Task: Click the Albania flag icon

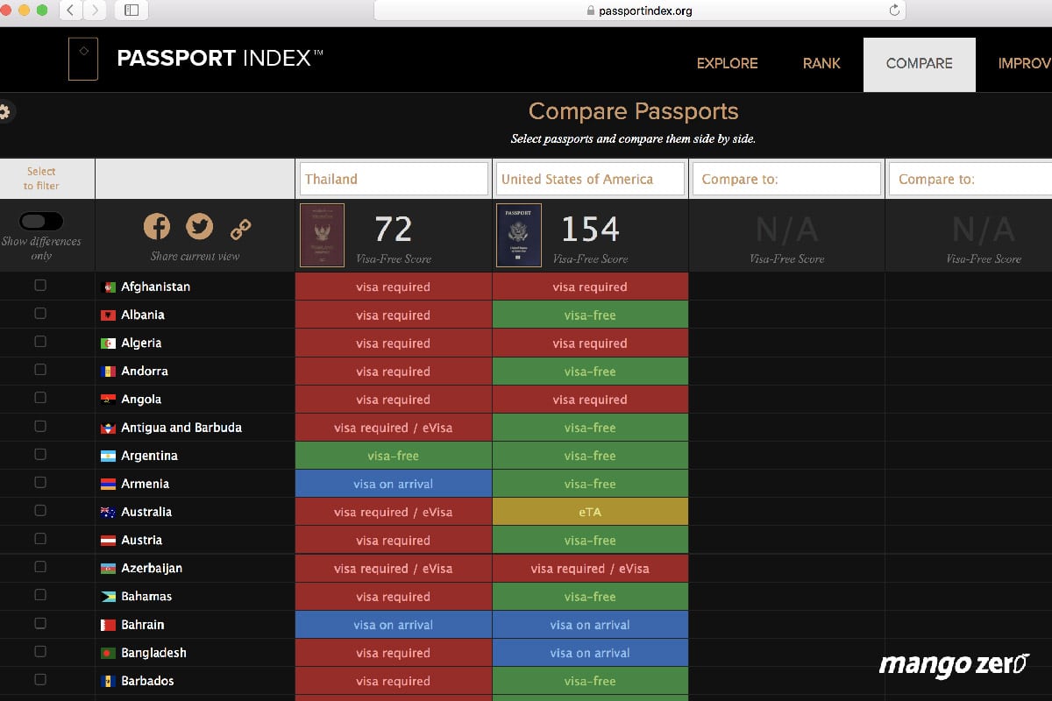Action: tap(110, 315)
